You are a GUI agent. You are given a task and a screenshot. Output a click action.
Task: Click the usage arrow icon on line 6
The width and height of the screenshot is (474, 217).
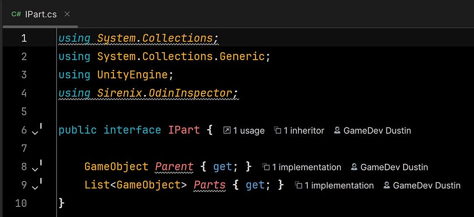pyautogui.click(x=227, y=130)
